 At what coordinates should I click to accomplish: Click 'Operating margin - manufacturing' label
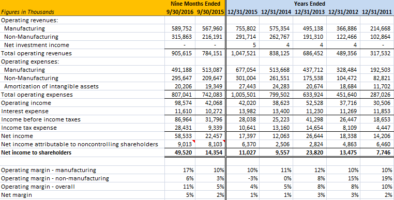pyautogui.click(x=49, y=170)
